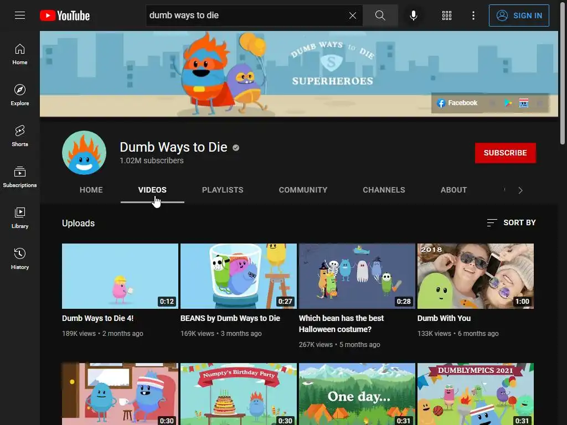Clear the search box with X
This screenshot has height=425, width=567.
pyautogui.click(x=353, y=15)
